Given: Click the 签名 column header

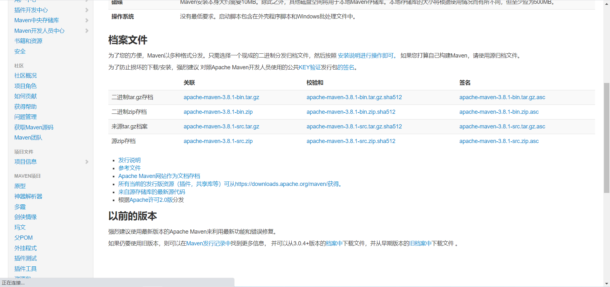Looking at the screenshot, I should [465, 83].
